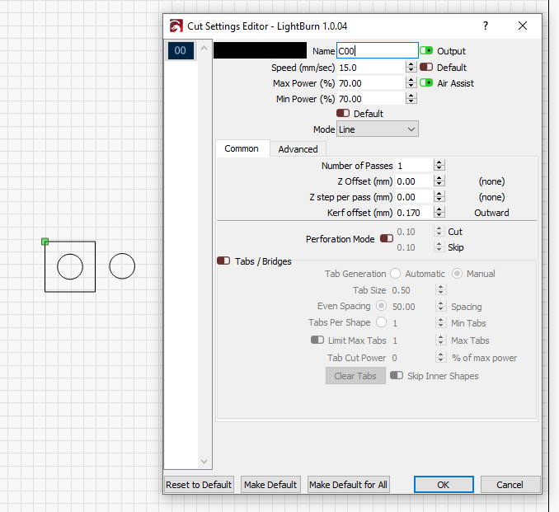559x512 pixels.
Task: Enable the Perforation Mode switch
Action: [387, 239]
